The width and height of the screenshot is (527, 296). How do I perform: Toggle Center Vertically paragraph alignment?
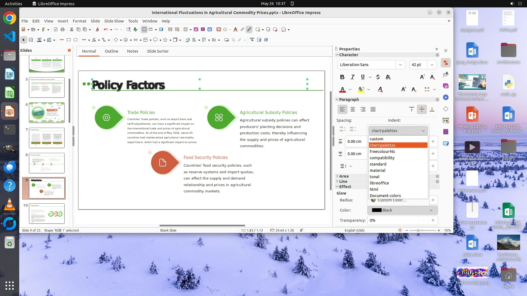(422, 109)
